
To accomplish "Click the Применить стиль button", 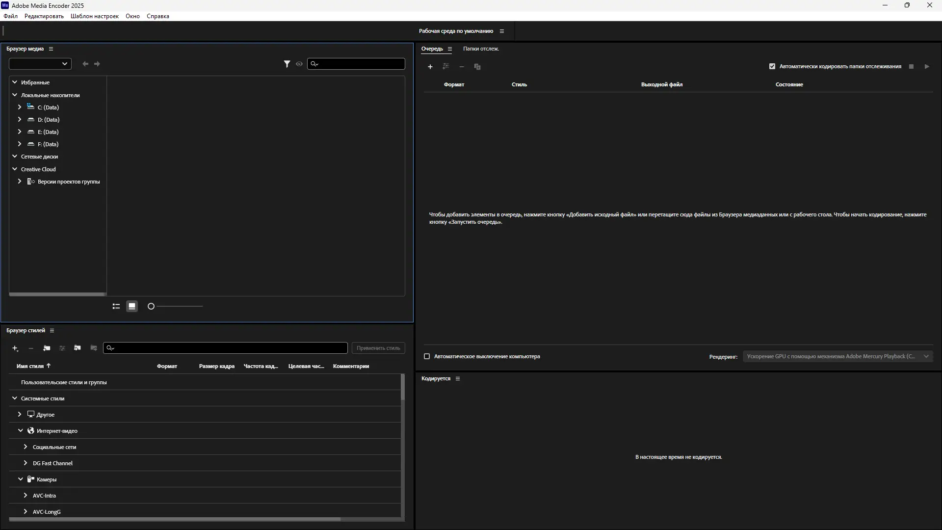I will [378, 348].
